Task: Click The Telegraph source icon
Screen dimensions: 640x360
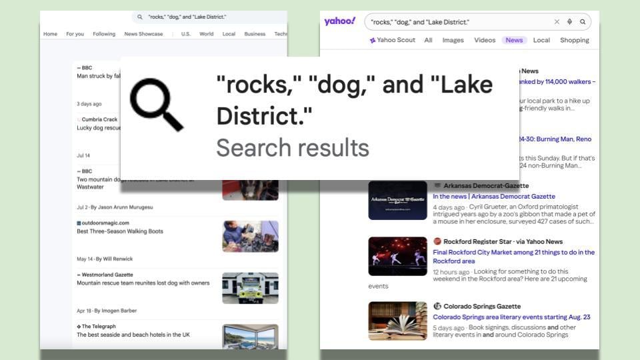Action: pos(79,327)
